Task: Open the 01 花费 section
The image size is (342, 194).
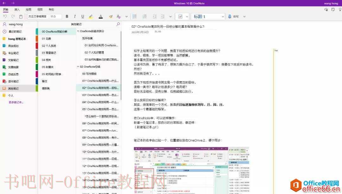Action: [x=57, y=39]
